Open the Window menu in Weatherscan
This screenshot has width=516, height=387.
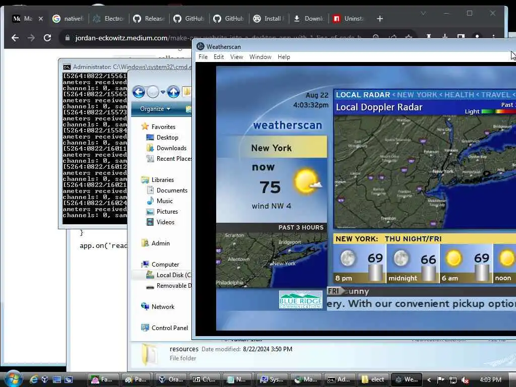click(x=261, y=57)
